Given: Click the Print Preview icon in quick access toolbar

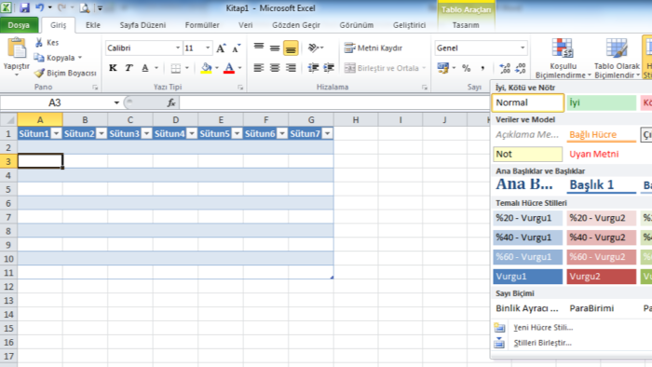Looking at the screenshot, I should (x=85, y=7).
